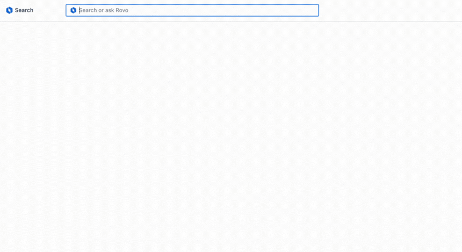Click the empty right end of the search box
Viewport: 462px width, 252px height.
pyautogui.click(x=301, y=10)
